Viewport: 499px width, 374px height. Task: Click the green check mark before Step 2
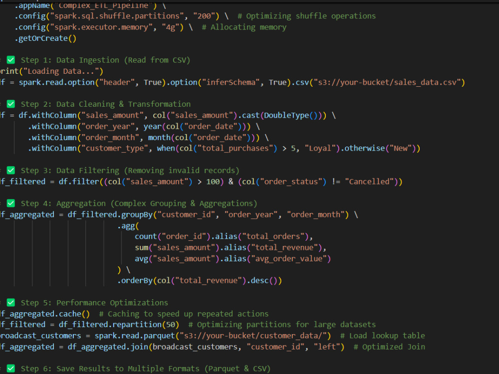point(11,104)
